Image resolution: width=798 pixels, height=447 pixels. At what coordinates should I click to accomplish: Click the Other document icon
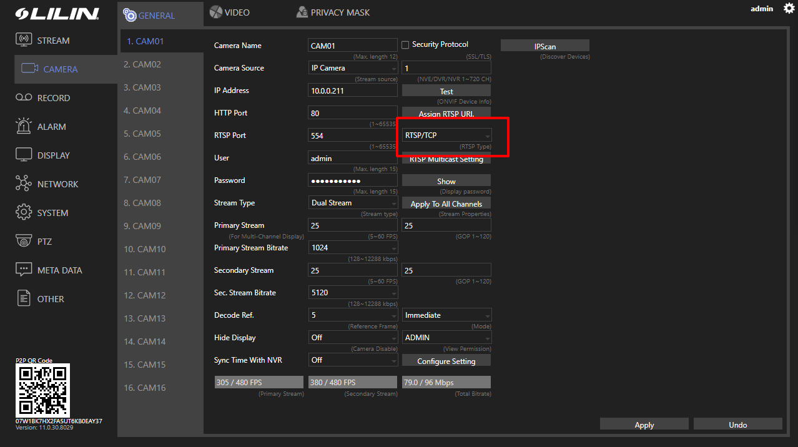(x=24, y=298)
